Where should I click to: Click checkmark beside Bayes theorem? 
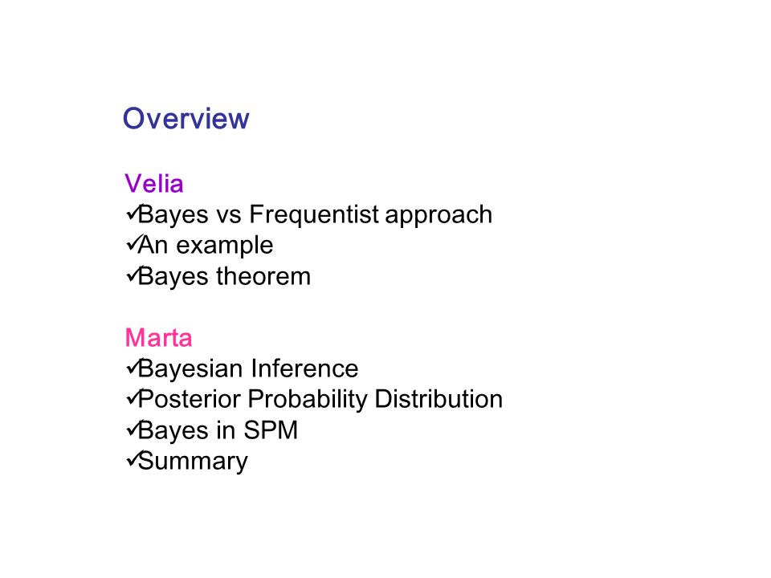[133, 275]
